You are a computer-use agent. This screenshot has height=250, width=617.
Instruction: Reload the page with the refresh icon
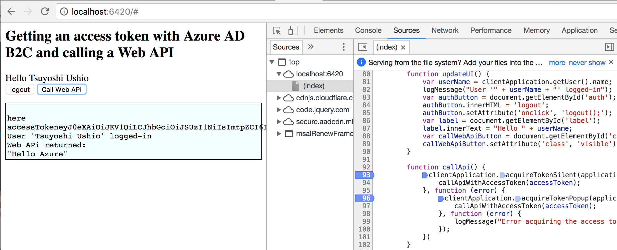point(45,12)
